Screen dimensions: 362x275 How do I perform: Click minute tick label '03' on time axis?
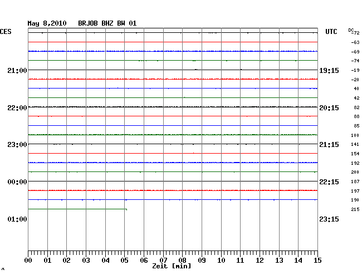(x=86, y=261)
